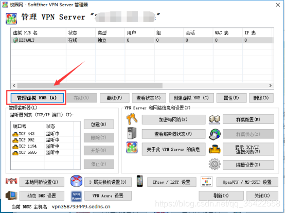
Task: Click the hub list scroll left arrow
Action: tap(14, 85)
